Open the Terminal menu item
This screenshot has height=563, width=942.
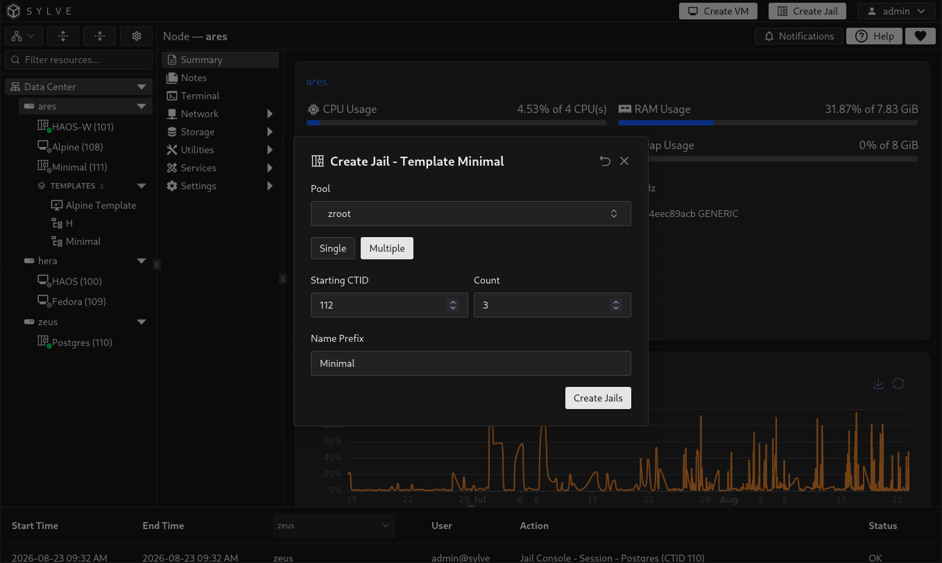pos(221,96)
